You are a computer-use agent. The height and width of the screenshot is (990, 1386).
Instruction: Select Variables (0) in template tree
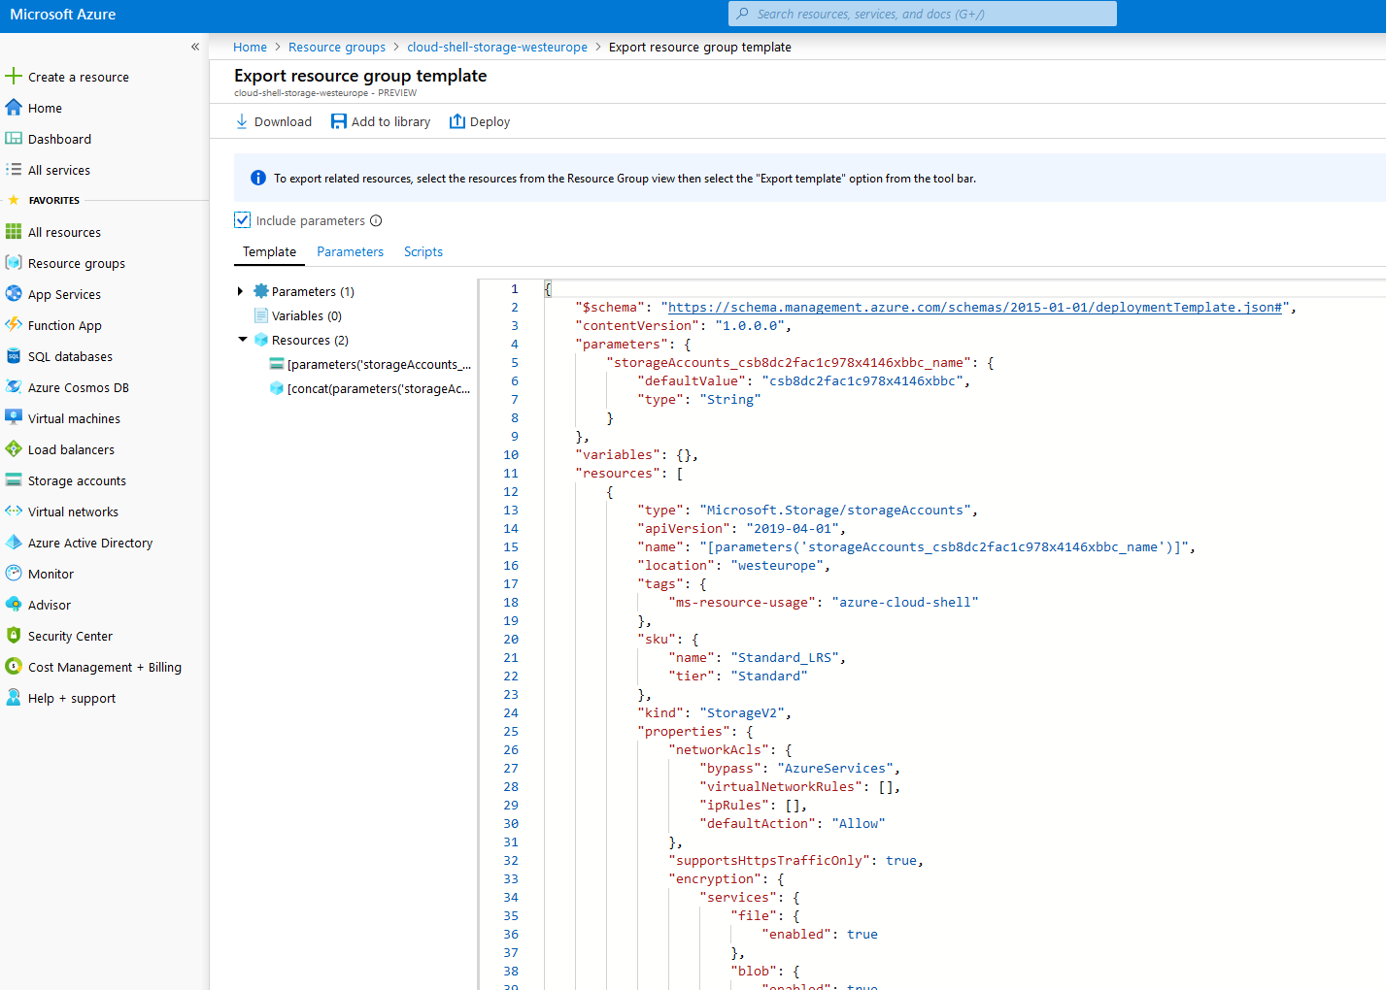click(306, 315)
